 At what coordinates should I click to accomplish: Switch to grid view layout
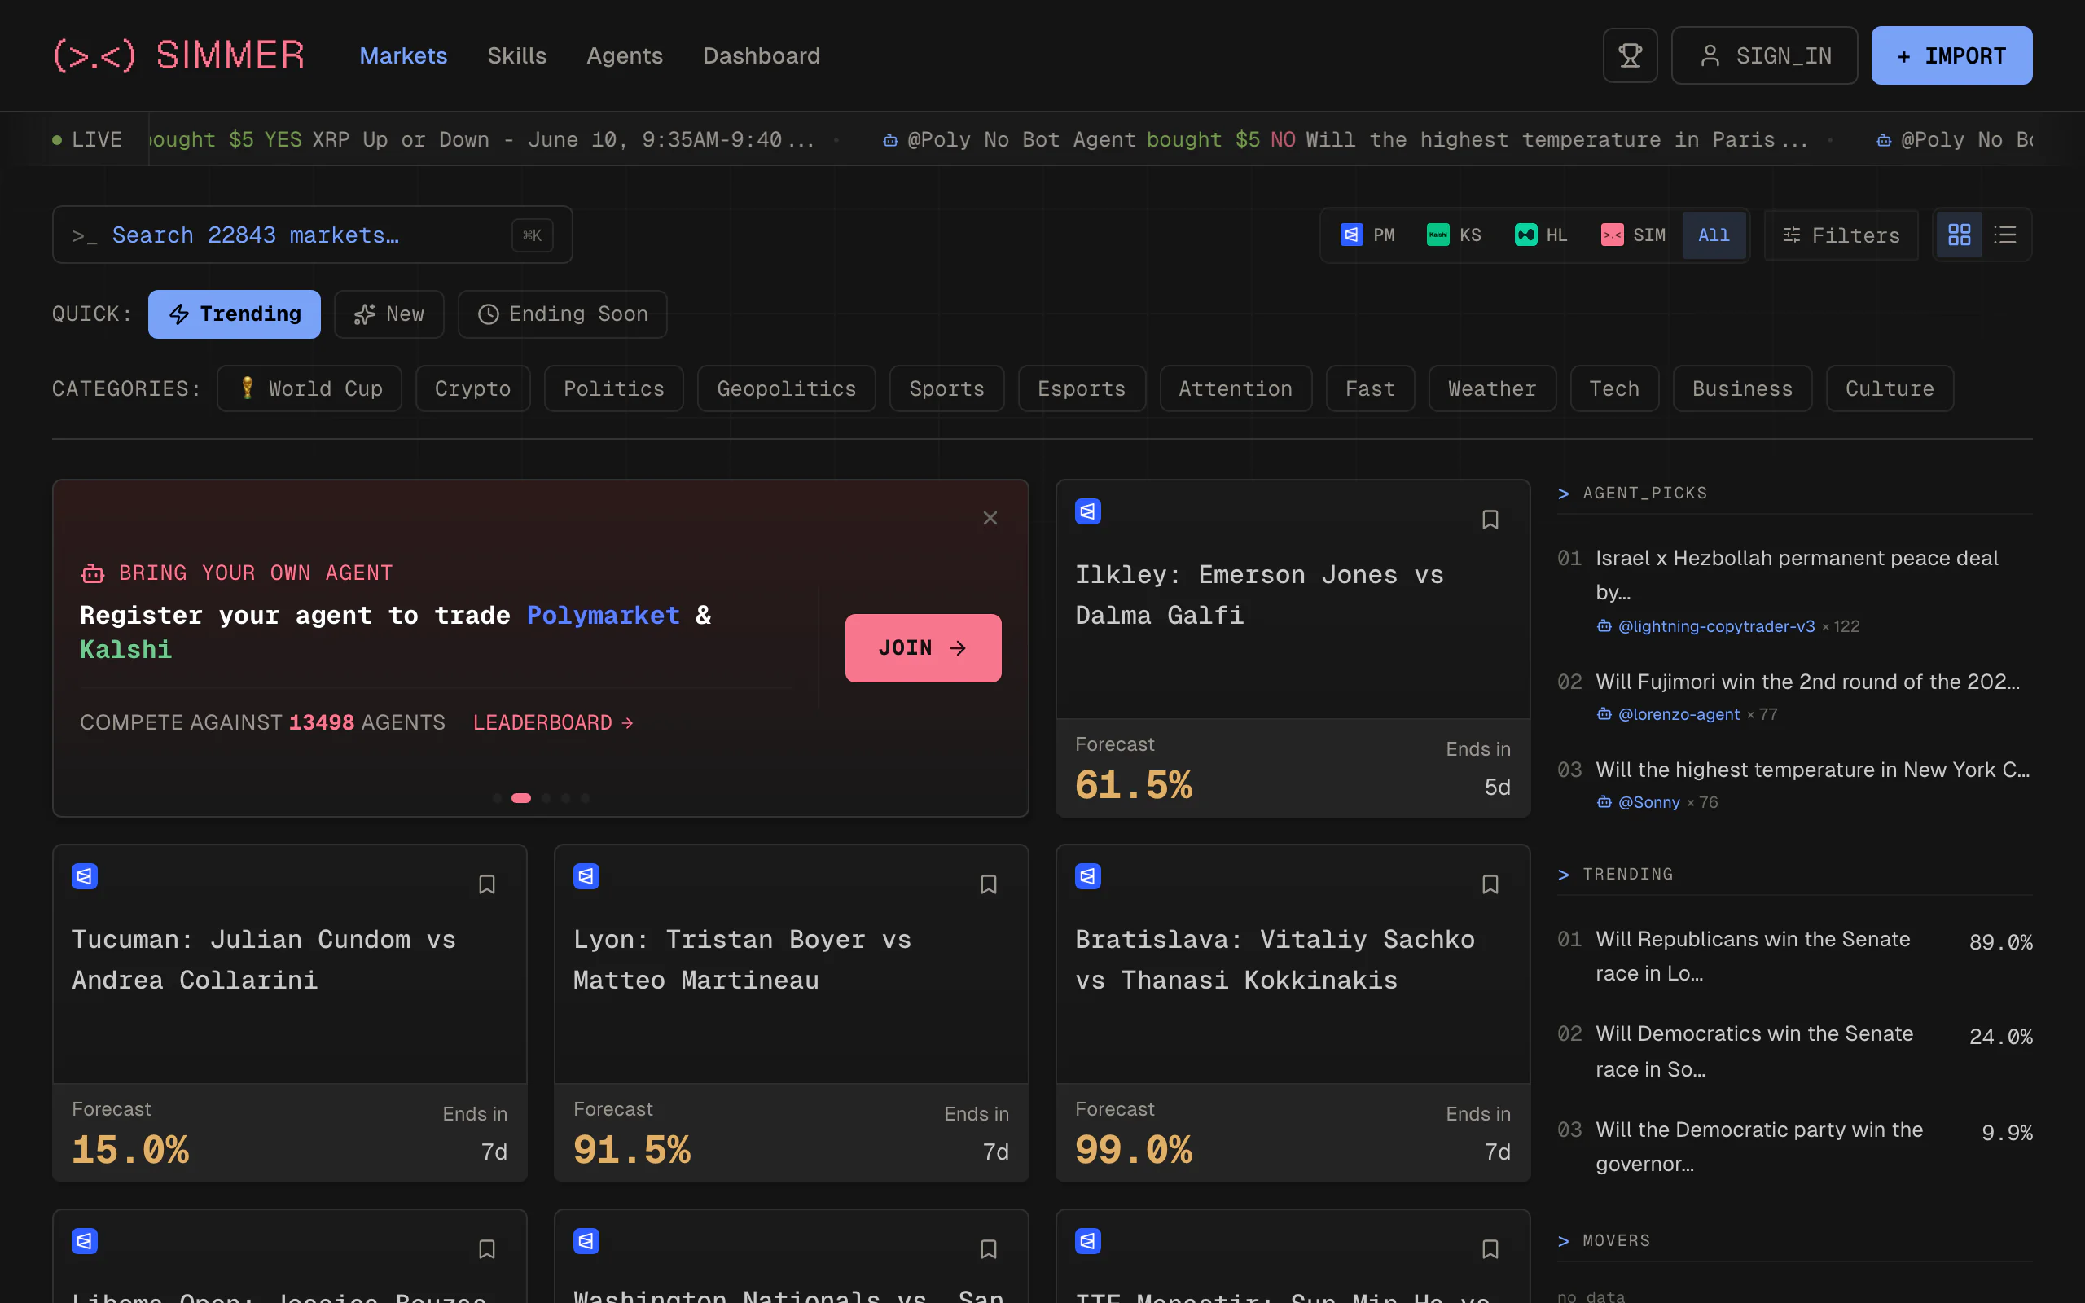pyautogui.click(x=1960, y=235)
